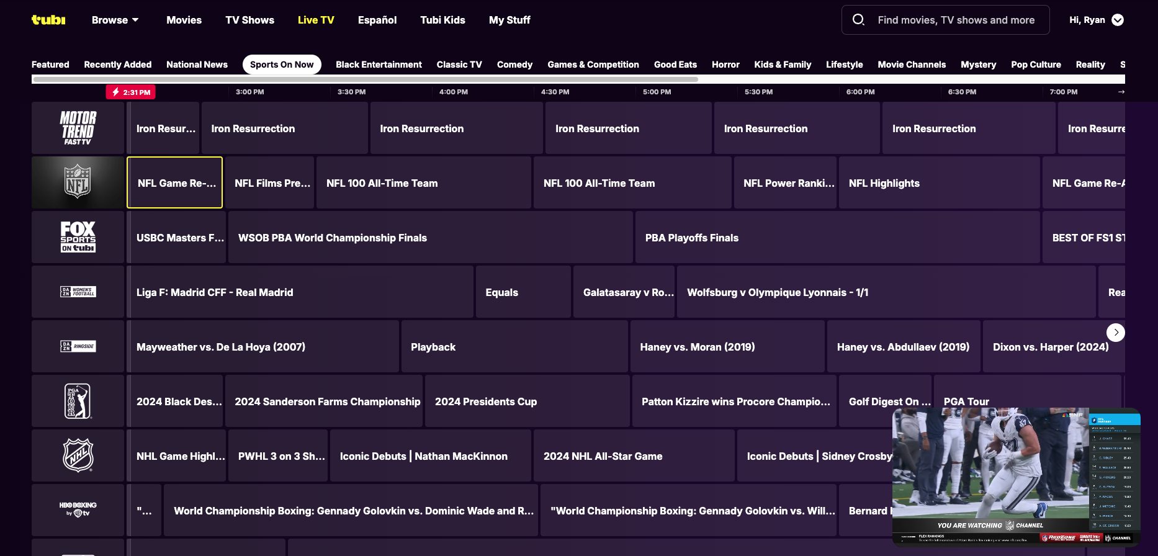The height and width of the screenshot is (556, 1158).
Task: Select the Comedy category tab
Action: coord(514,65)
